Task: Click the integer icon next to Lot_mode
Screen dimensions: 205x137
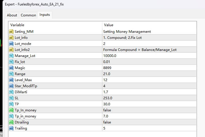Action: 11,44
